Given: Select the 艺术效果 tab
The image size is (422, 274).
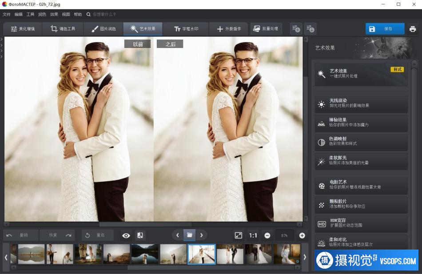Looking at the screenshot, I should tap(143, 29).
